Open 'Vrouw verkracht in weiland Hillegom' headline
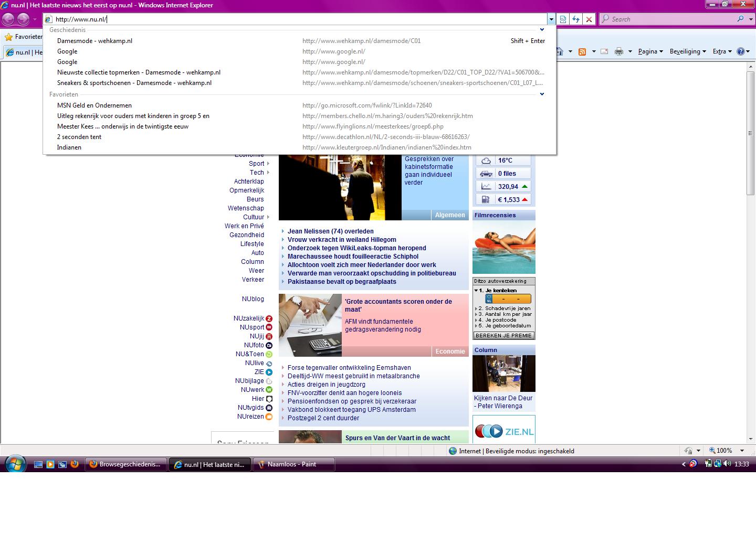Screen dimensions: 756x554 pyautogui.click(x=342, y=240)
